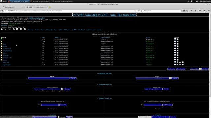The width and height of the screenshot is (211, 118).
Task: Sort listing by the Modify column header
Action: (57, 37)
